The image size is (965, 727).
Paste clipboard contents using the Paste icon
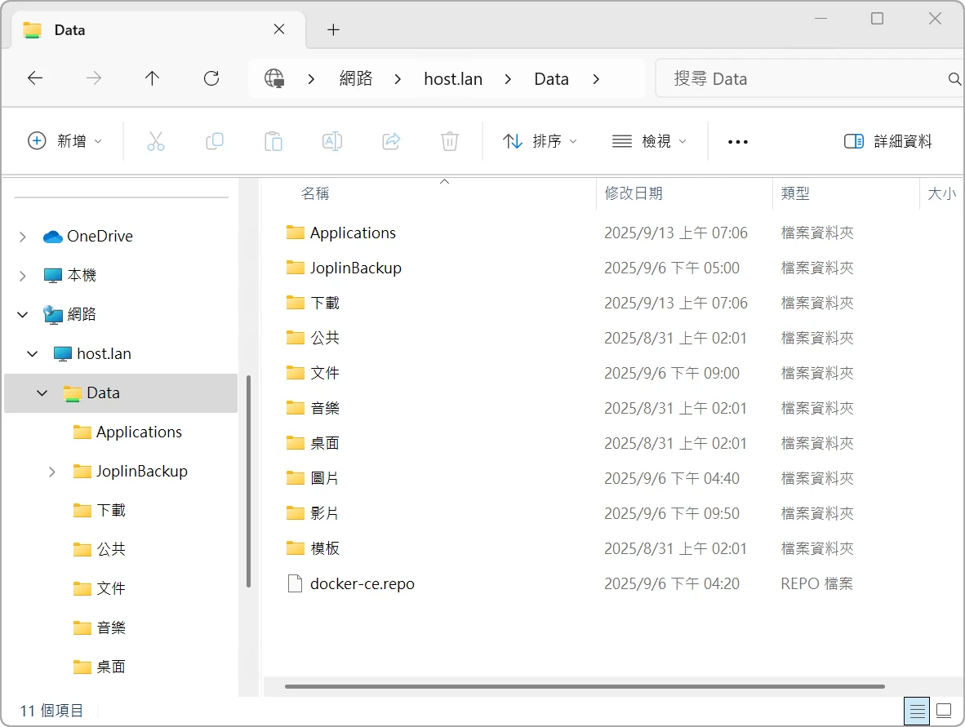click(x=273, y=141)
